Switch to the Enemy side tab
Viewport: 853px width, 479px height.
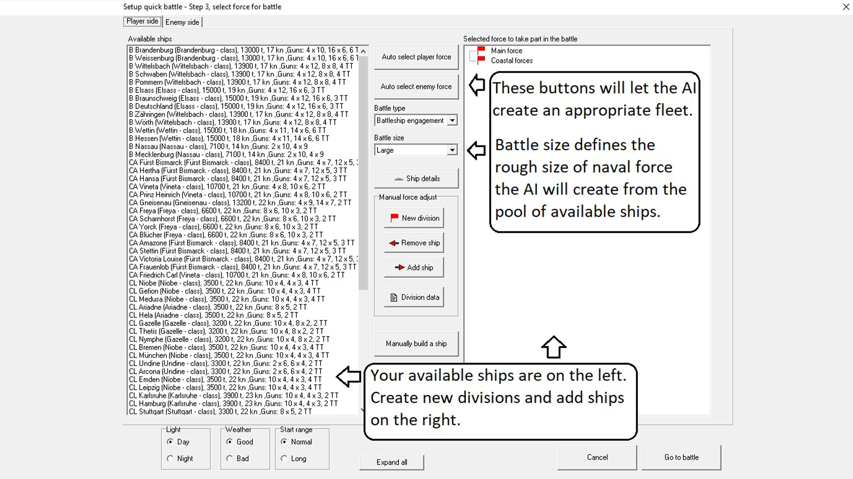pos(182,22)
